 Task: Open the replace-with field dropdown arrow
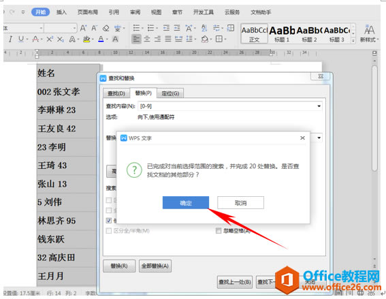(x=319, y=138)
